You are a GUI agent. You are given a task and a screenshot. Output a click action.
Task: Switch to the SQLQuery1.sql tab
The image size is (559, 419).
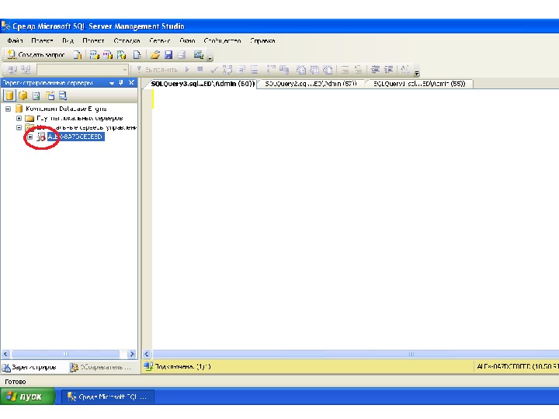coord(419,84)
